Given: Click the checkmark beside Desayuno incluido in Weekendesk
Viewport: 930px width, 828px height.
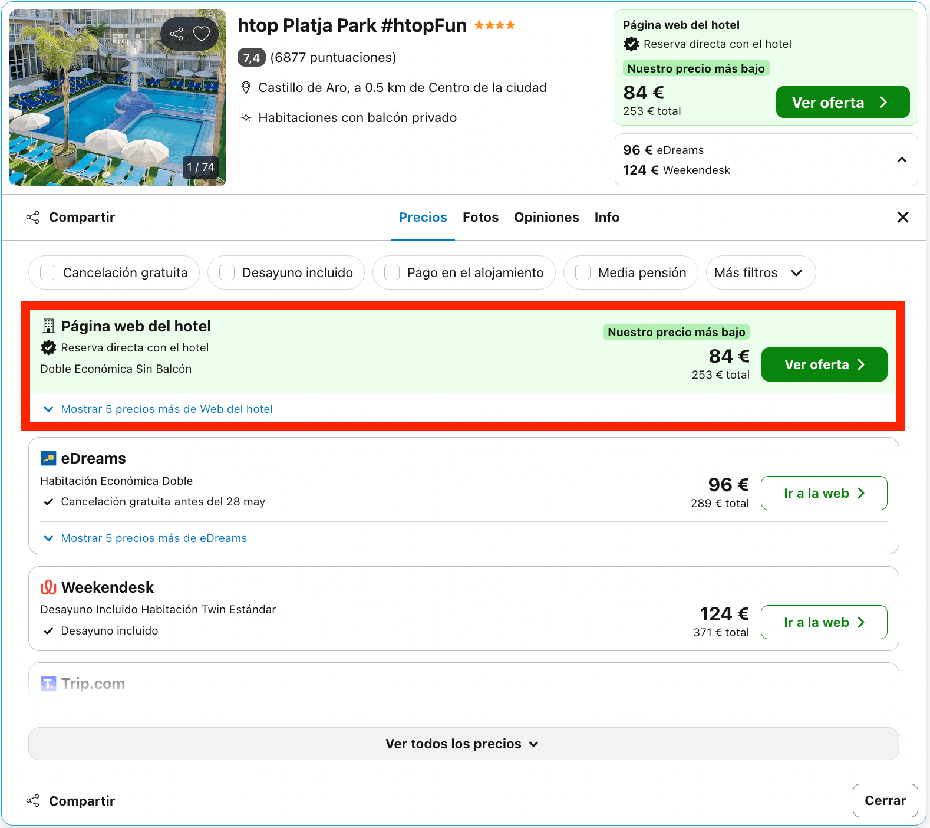Looking at the screenshot, I should pos(48,631).
